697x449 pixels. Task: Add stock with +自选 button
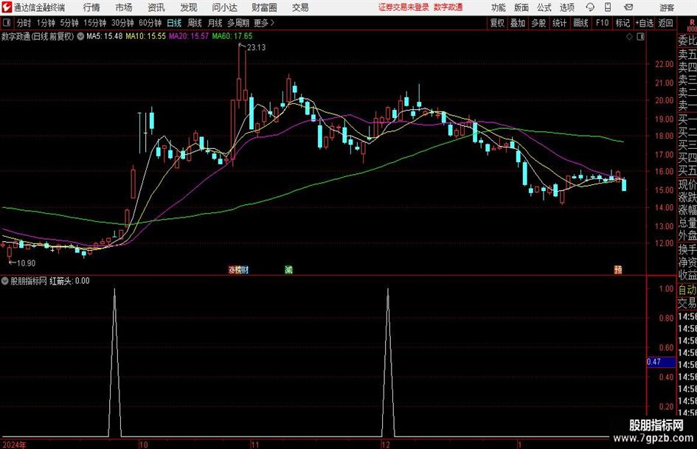tap(645, 23)
